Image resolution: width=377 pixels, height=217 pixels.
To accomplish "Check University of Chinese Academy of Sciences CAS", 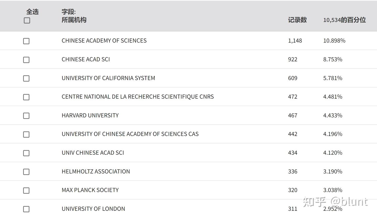I will click(26, 134).
